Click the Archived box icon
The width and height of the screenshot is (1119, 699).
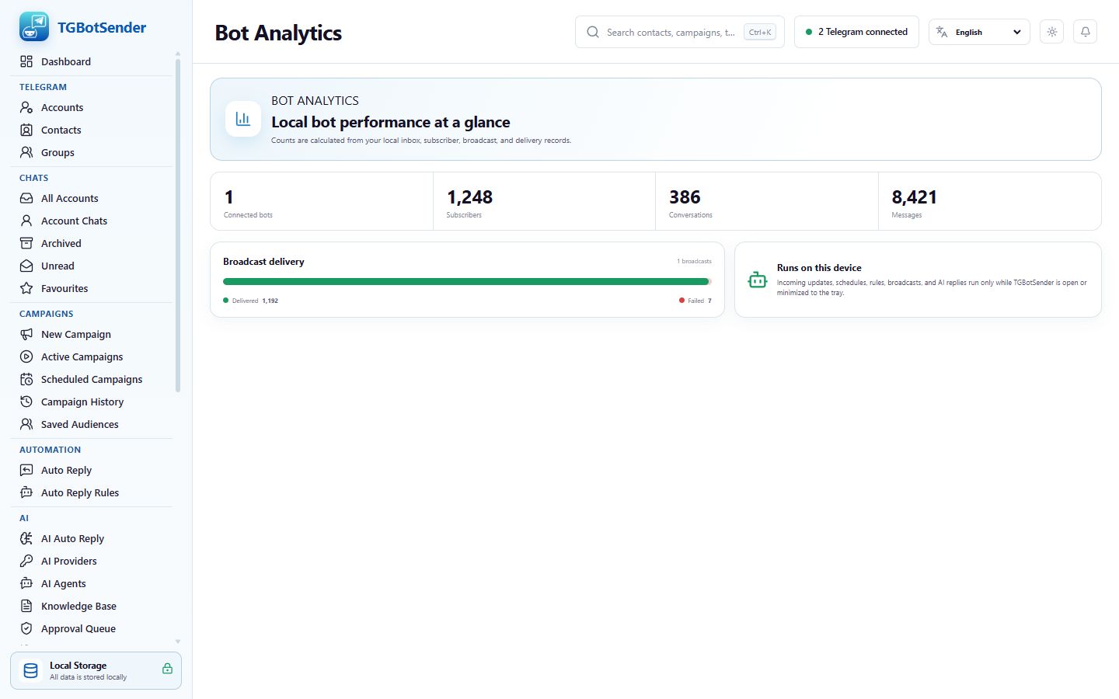[26, 243]
